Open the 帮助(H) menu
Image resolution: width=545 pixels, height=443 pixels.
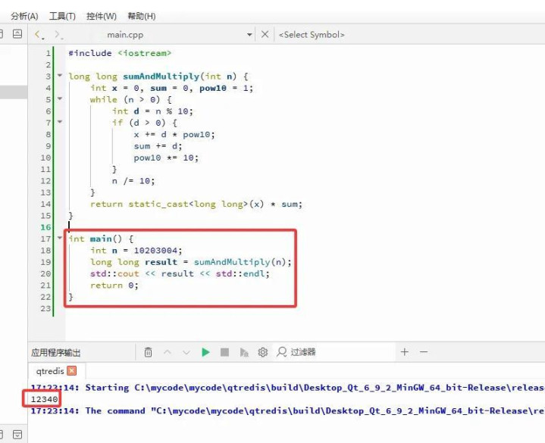click(x=142, y=16)
